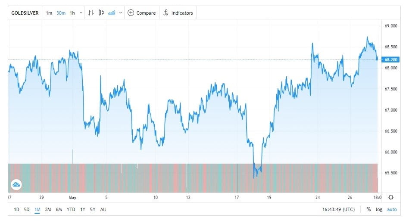The height and width of the screenshot is (221, 406).
Task: Select the bar chart style icon
Action: coord(91,13)
